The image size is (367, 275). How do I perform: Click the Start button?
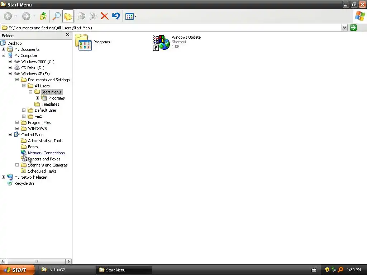[x=17, y=270]
